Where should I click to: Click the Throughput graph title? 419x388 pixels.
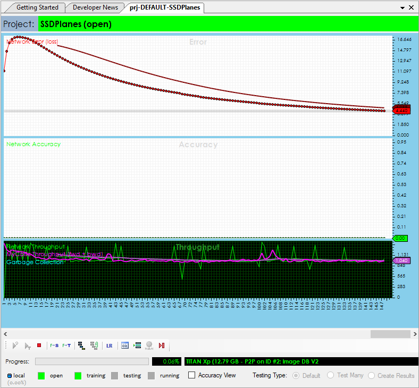197,247
